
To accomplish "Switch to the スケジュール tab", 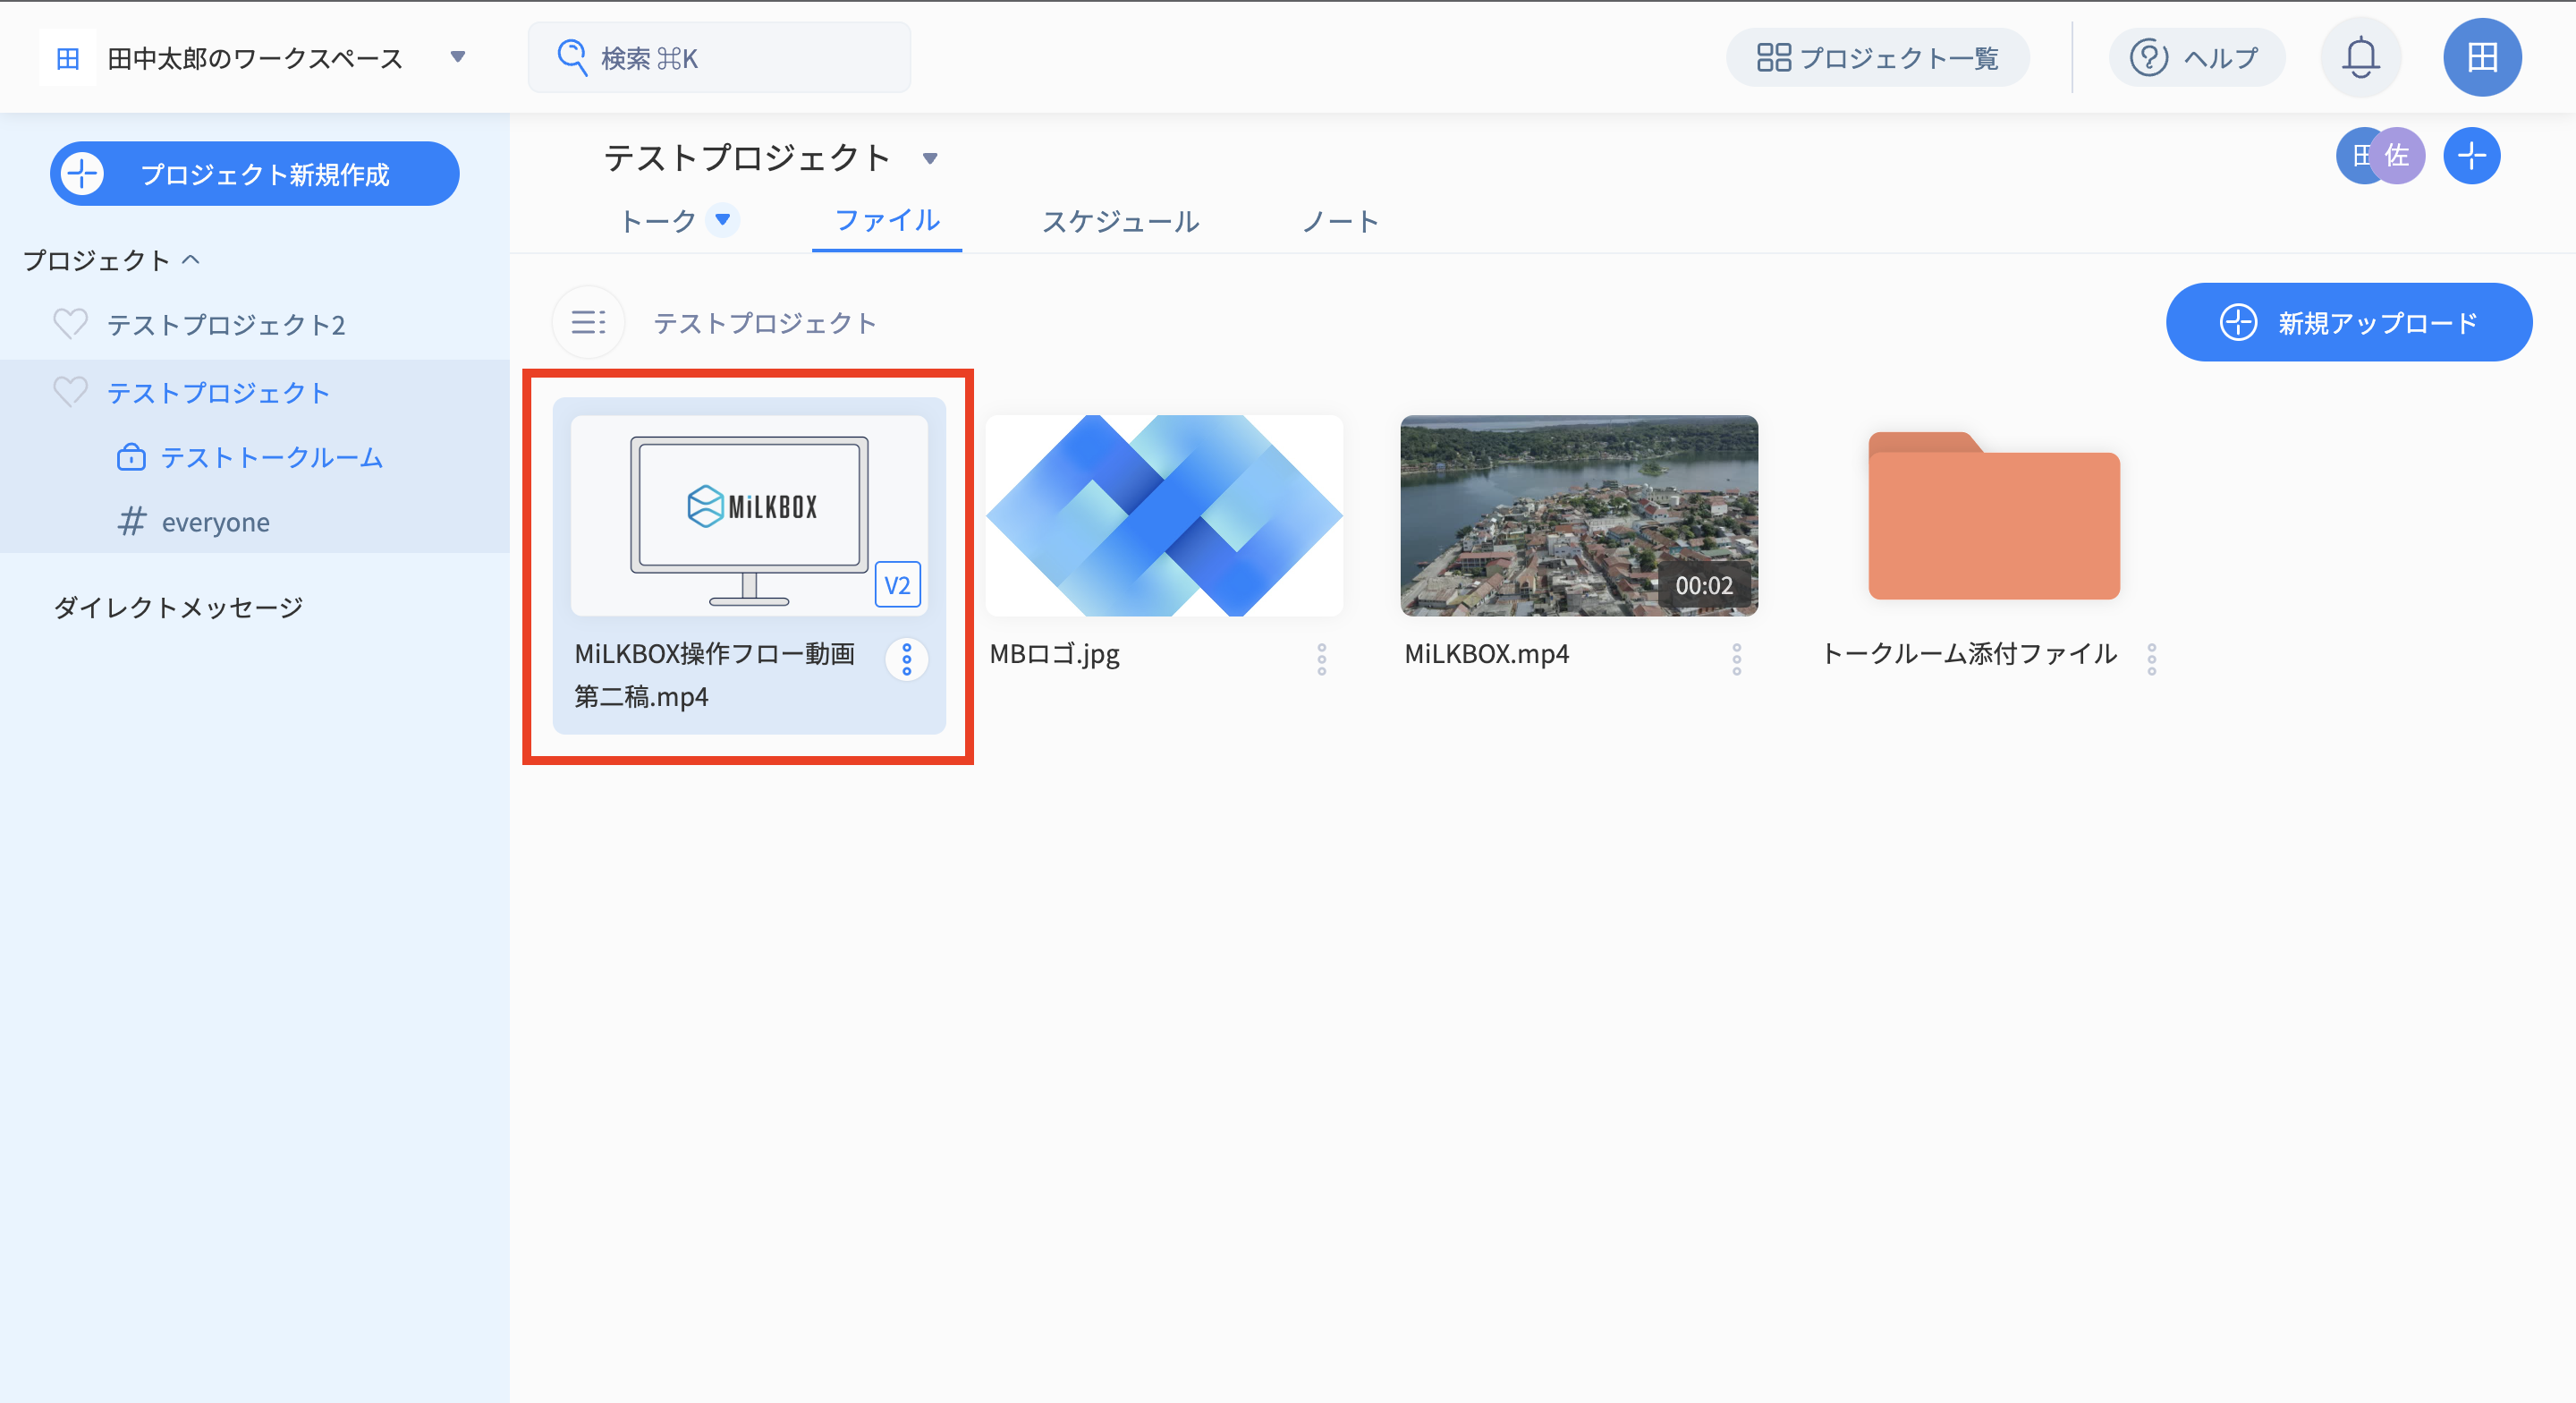I will 1120,221.
